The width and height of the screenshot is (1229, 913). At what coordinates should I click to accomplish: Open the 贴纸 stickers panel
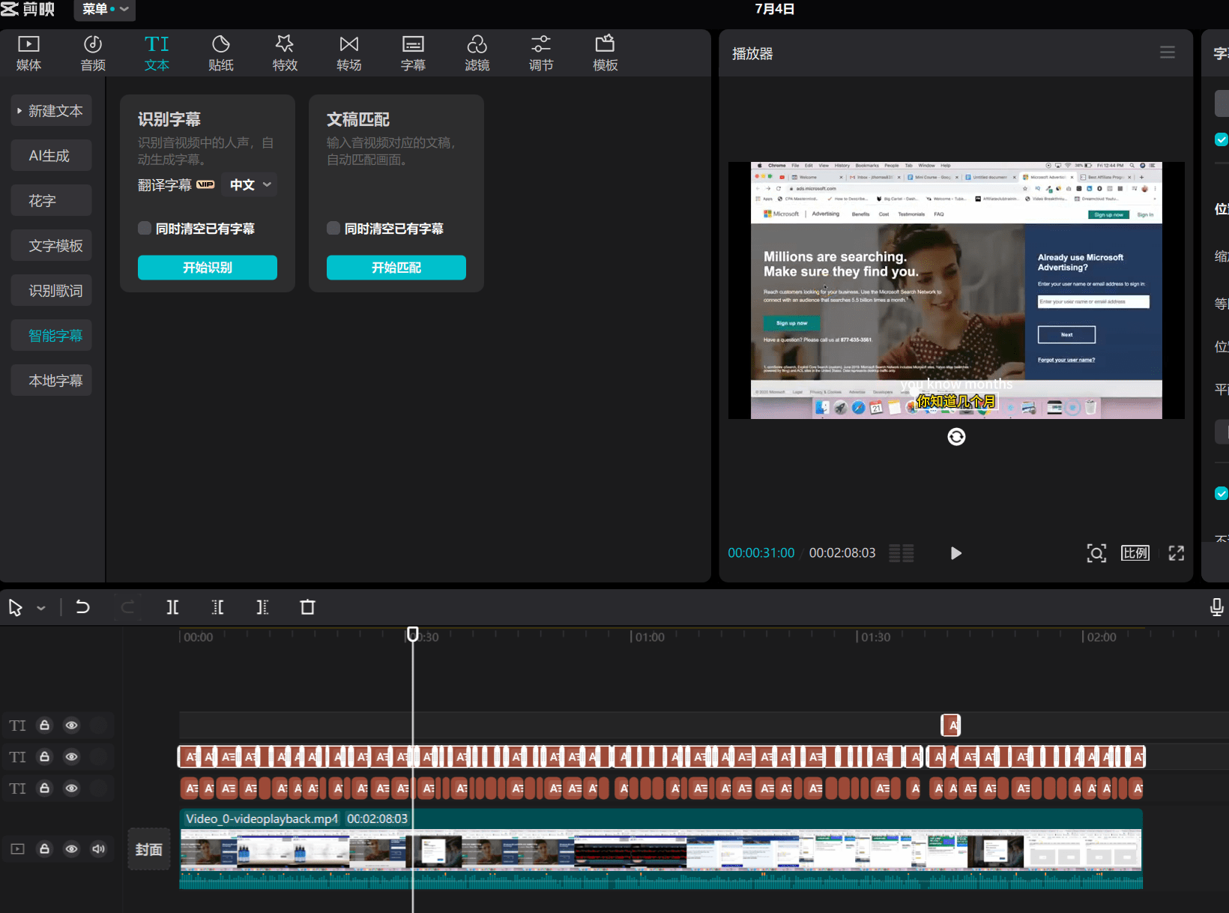tap(220, 53)
